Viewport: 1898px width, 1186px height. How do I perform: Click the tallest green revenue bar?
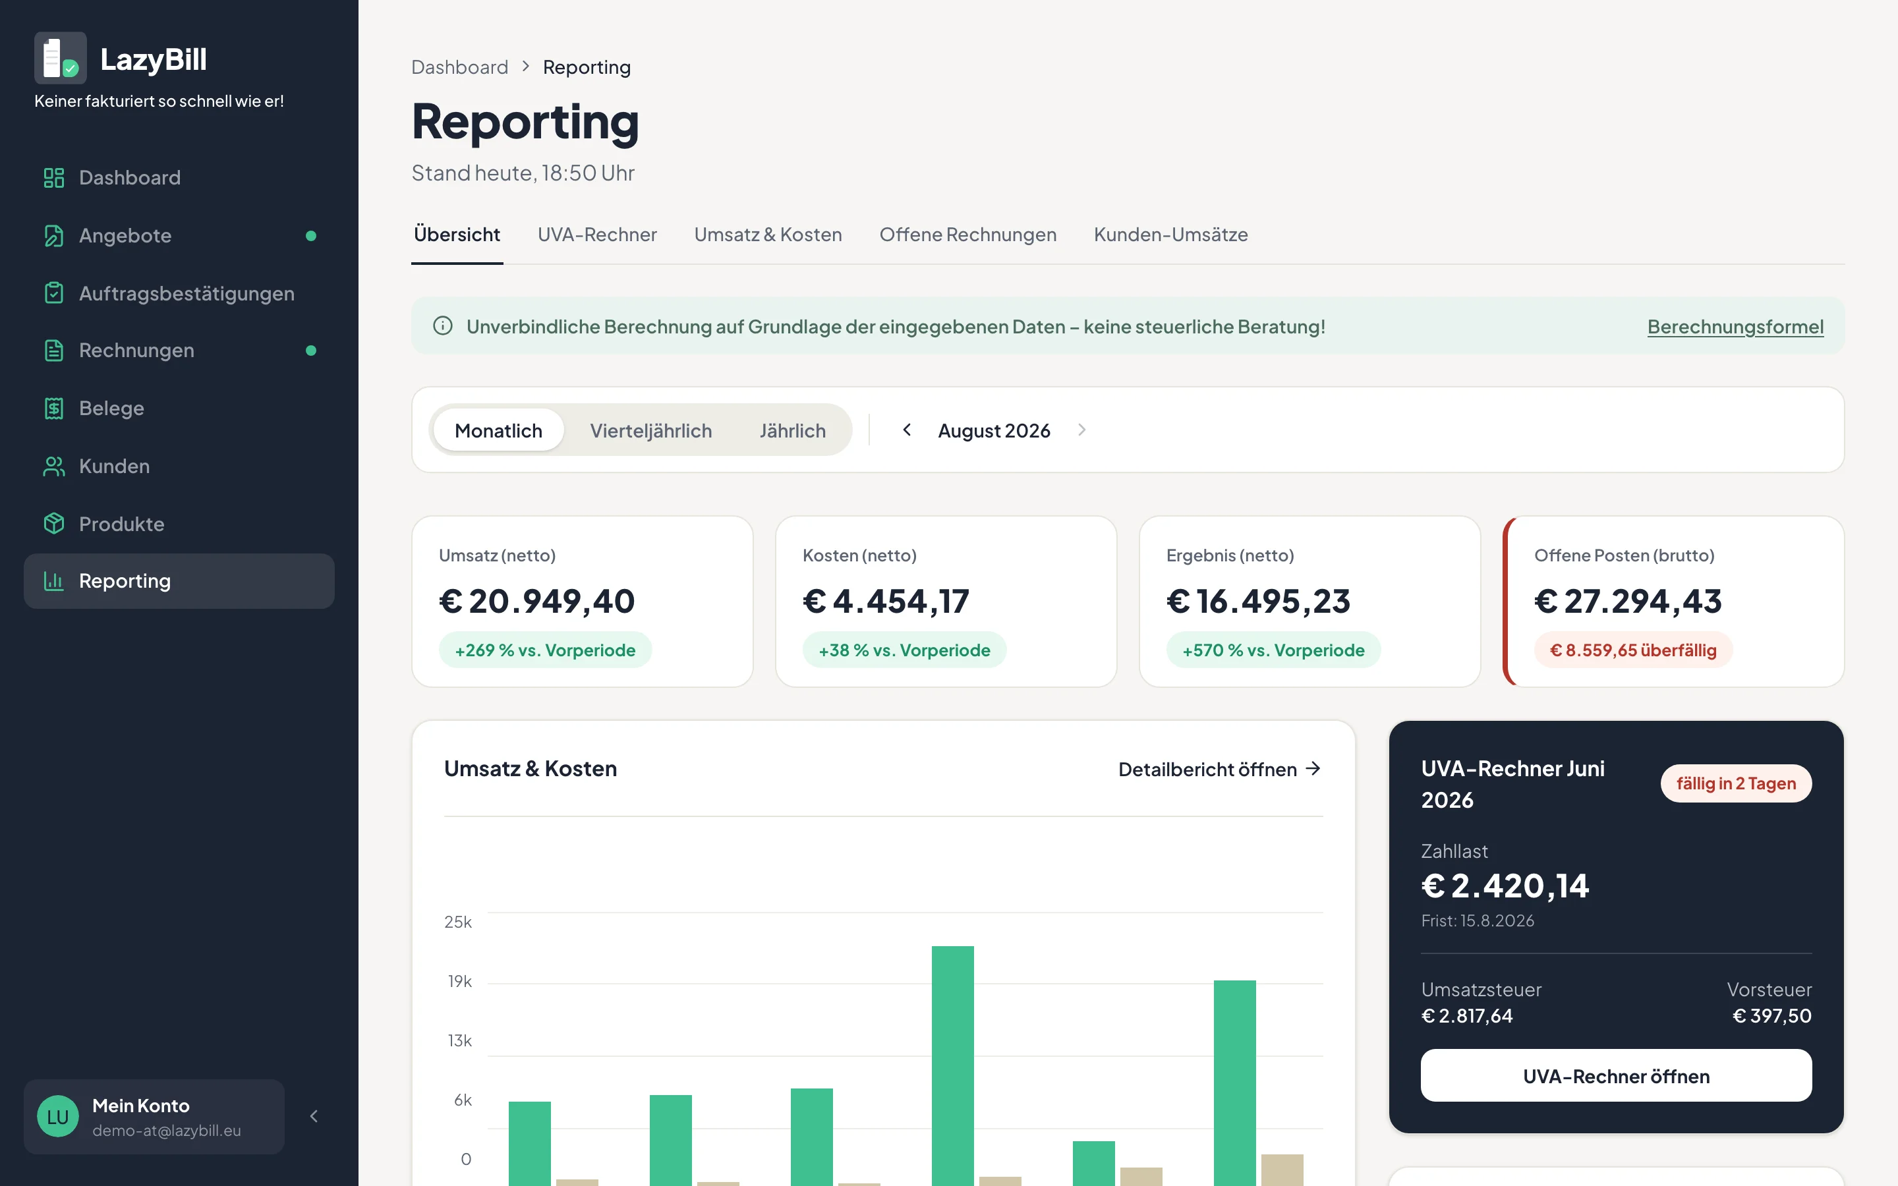(x=952, y=1065)
